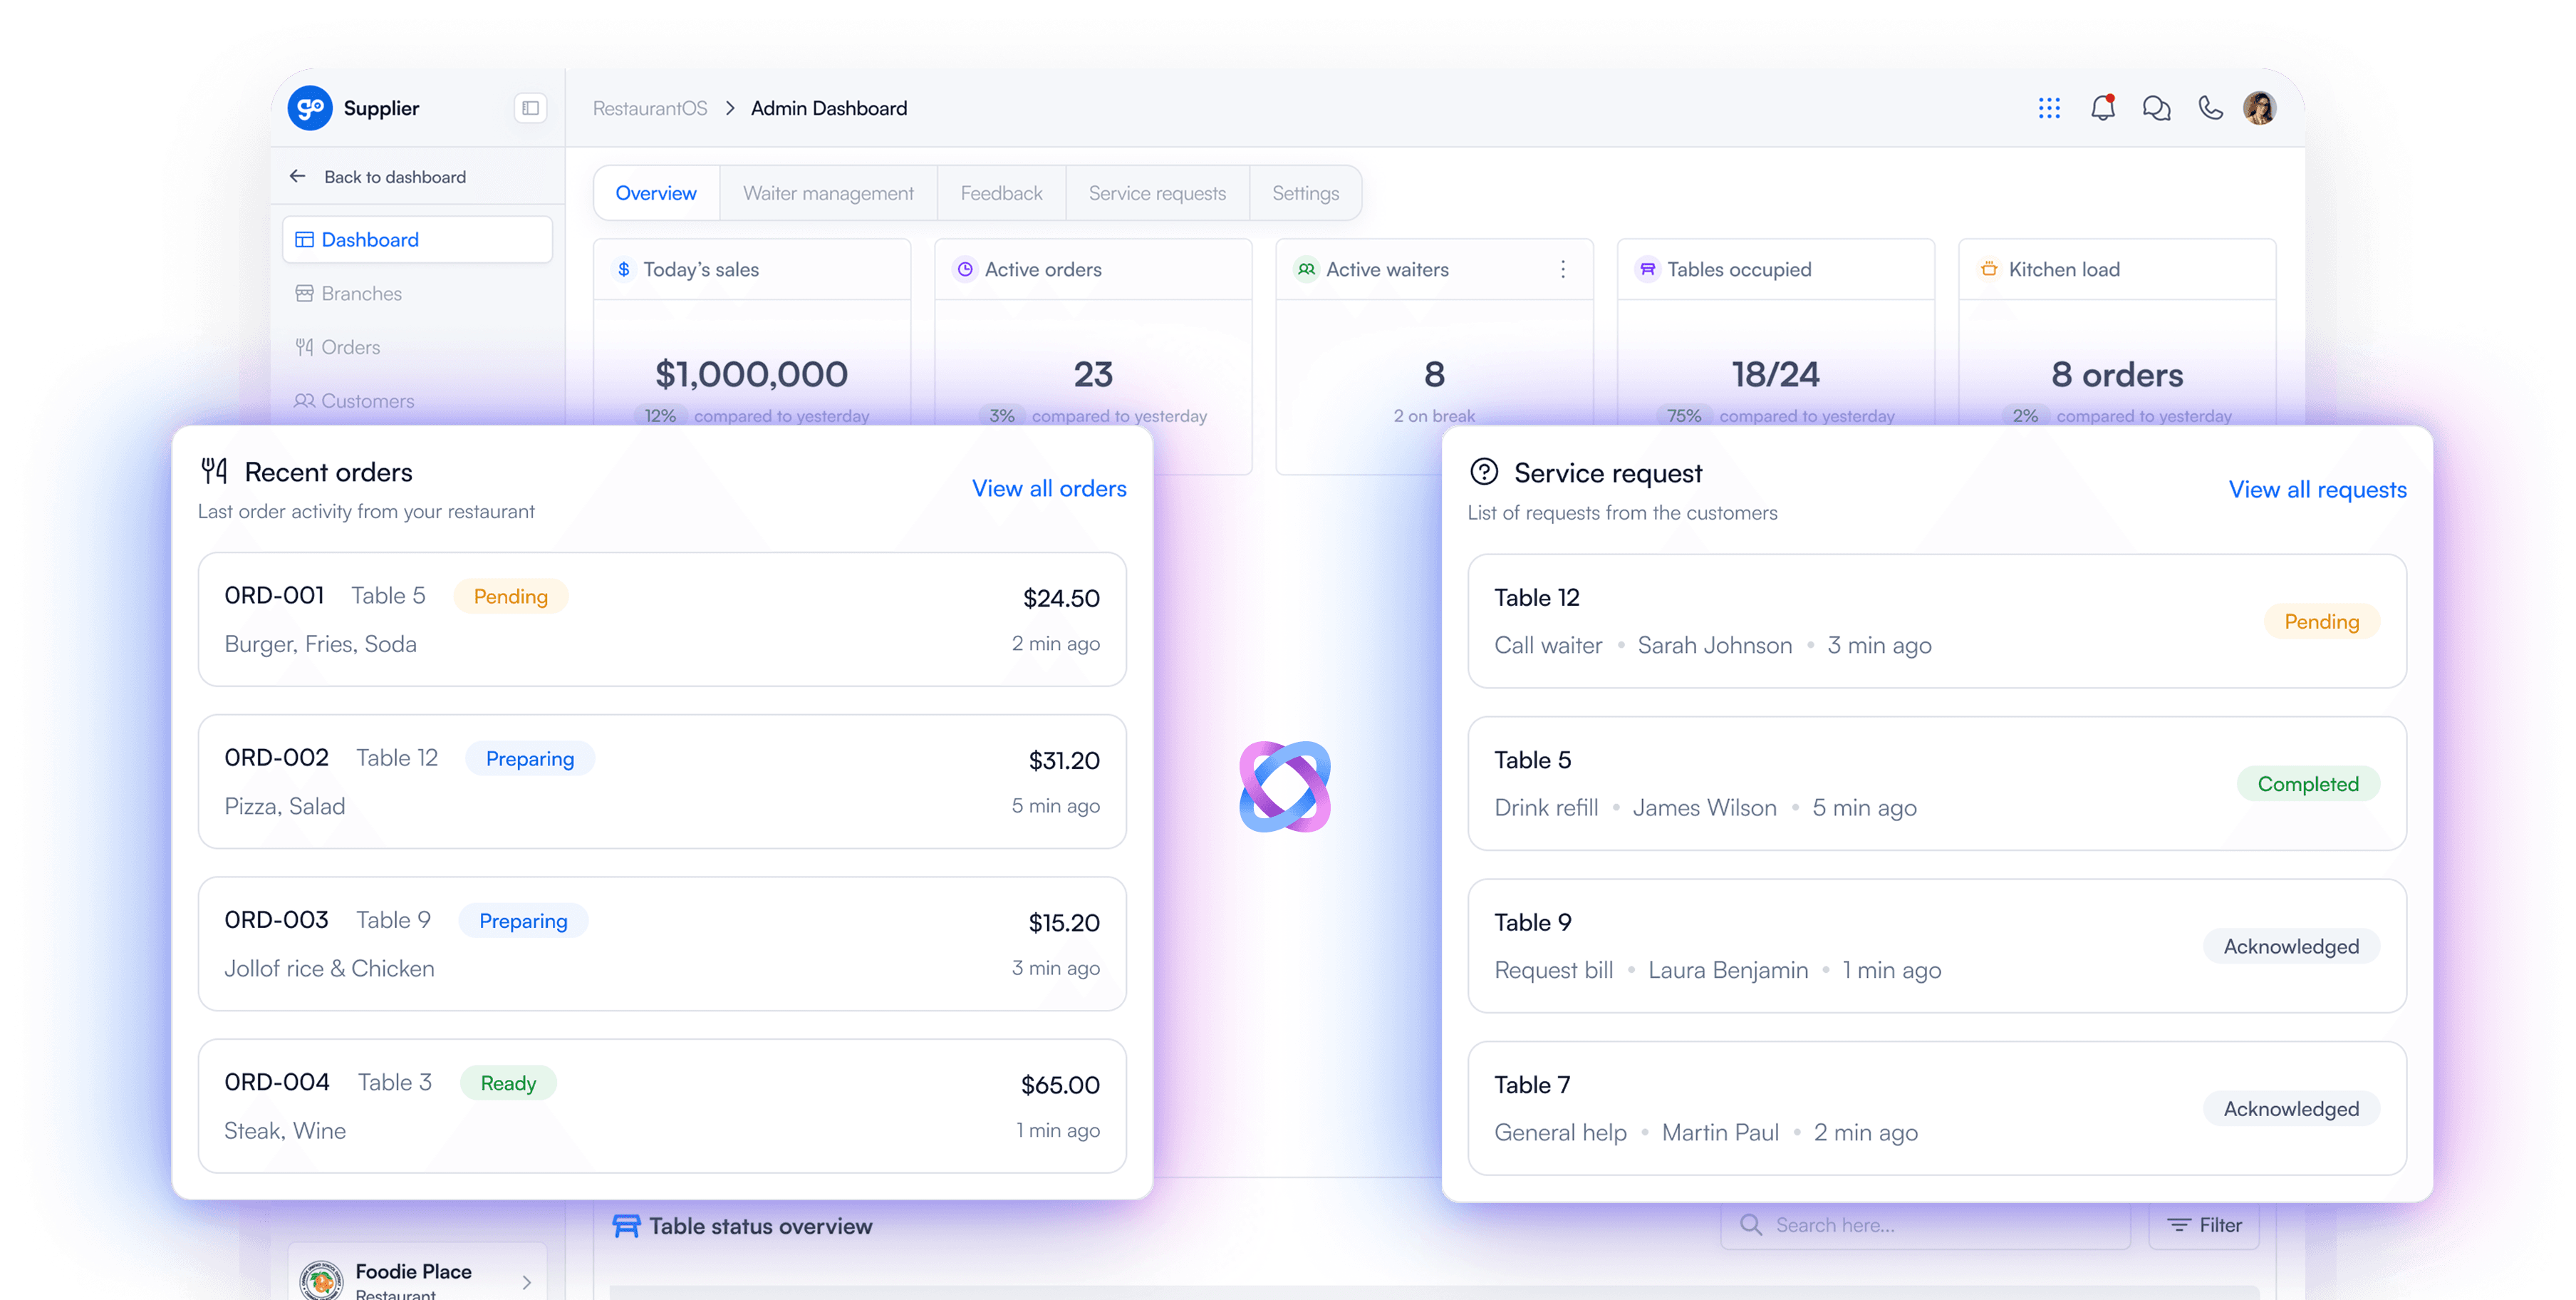The height and width of the screenshot is (1300, 2576).
Task: Open order ORD-001 card
Action: pyautogui.click(x=662, y=619)
